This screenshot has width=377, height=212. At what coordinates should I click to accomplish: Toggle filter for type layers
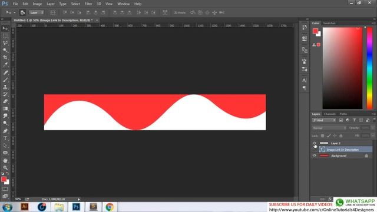pos(354,120)
